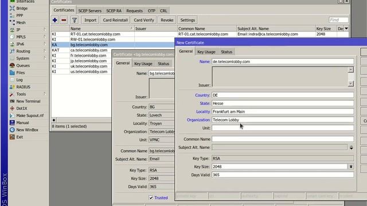Switch to the SCEP Servers tab

pos(90,11)
